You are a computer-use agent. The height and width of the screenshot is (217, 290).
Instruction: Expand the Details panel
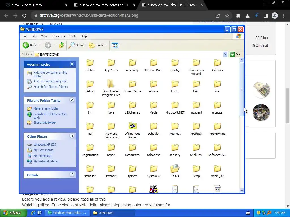pyautogui.click(x=72, y=175)
